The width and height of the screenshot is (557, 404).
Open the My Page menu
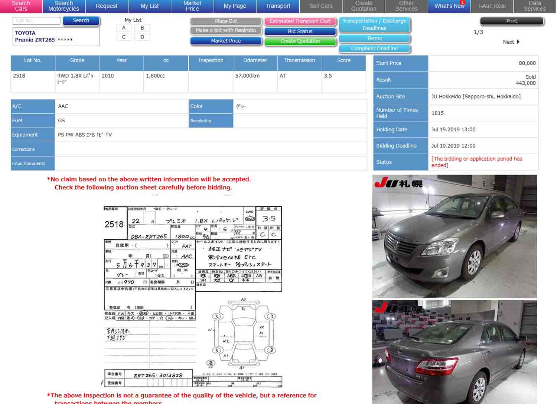(x=235, y=6)
